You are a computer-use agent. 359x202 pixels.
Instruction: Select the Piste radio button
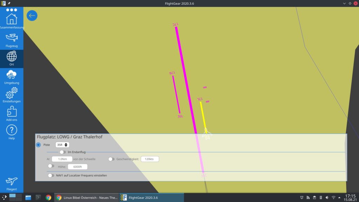coord(39,145)
